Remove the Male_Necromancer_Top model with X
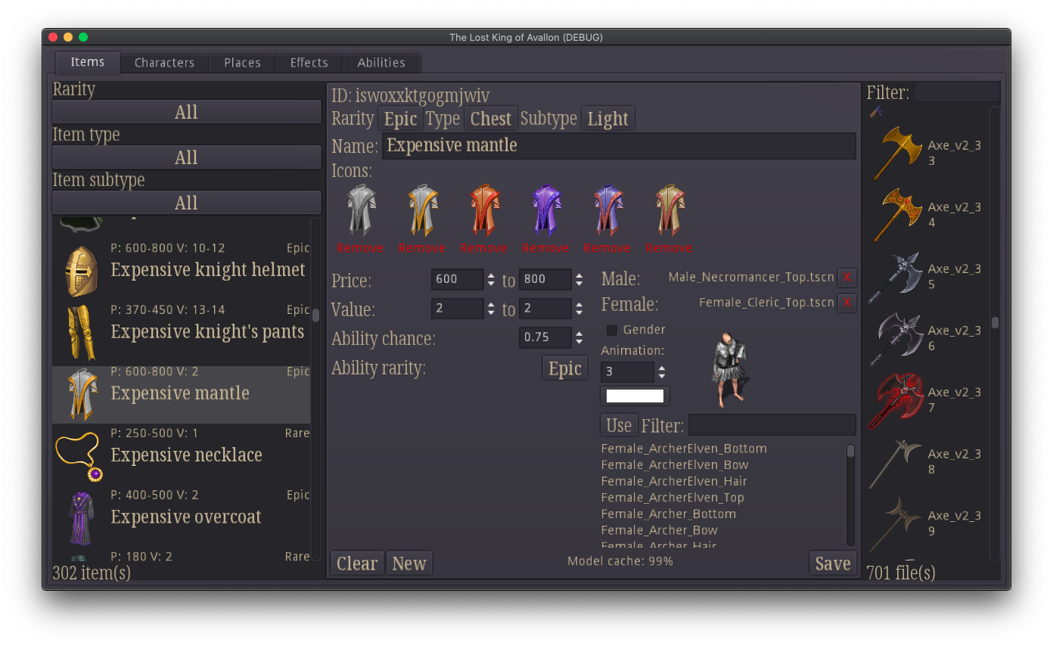This screenshot has height=646, width=1053. pos(847,278)
